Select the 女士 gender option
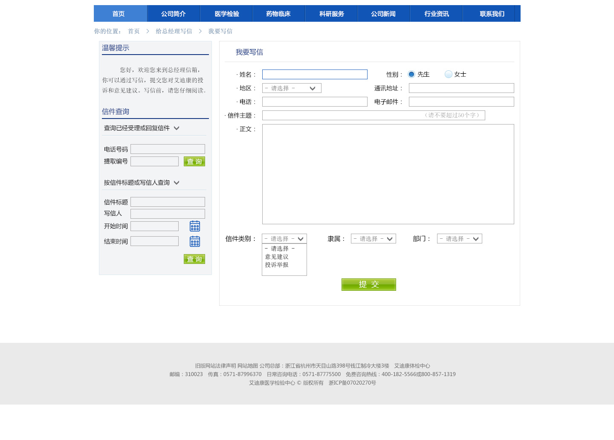The image size is (614, 440). coord(448,74)
